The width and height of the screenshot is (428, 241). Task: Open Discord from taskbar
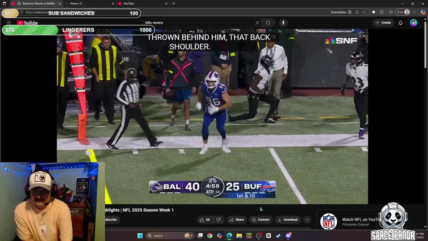click(x=288, y=236)
